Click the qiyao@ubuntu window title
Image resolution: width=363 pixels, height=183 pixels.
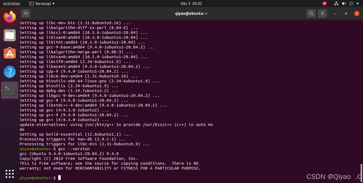click(x=191, y=13)
